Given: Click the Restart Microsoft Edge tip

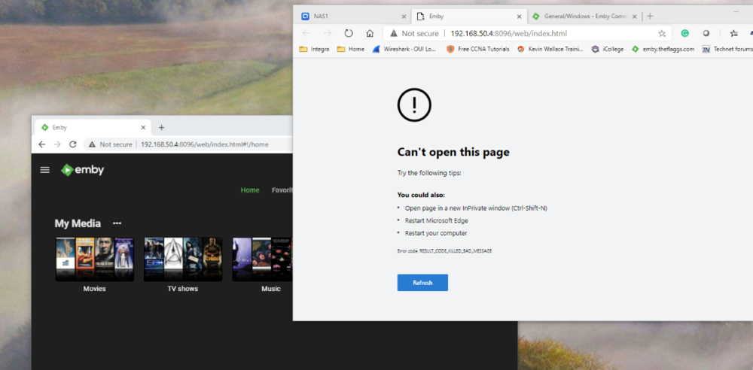Looking at the screenshot, I should [437, 221].
